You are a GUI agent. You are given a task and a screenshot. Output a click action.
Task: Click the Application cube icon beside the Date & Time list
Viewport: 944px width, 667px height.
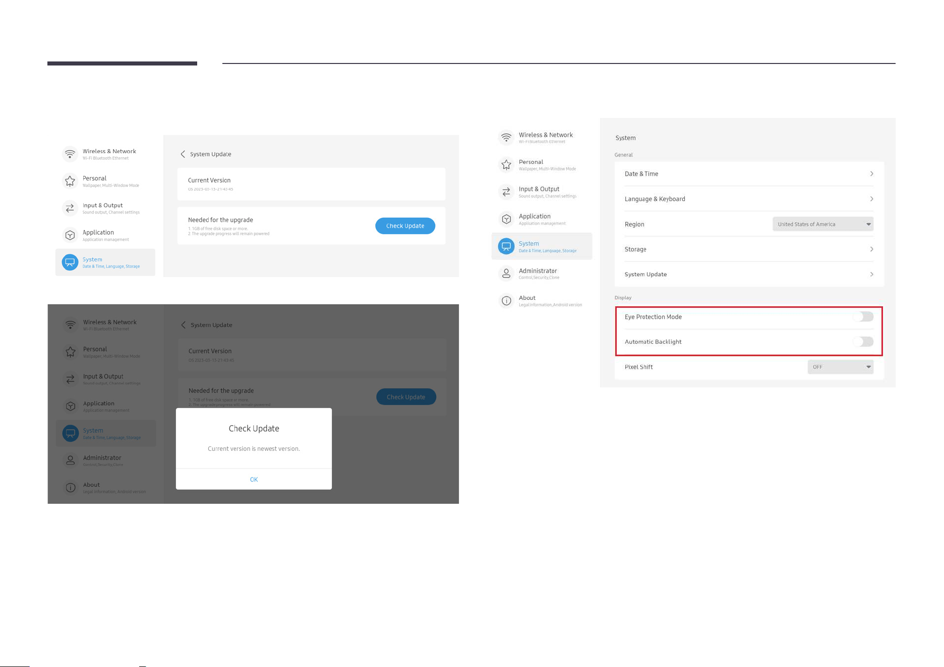pyautogui.click(x=506, y=219)
